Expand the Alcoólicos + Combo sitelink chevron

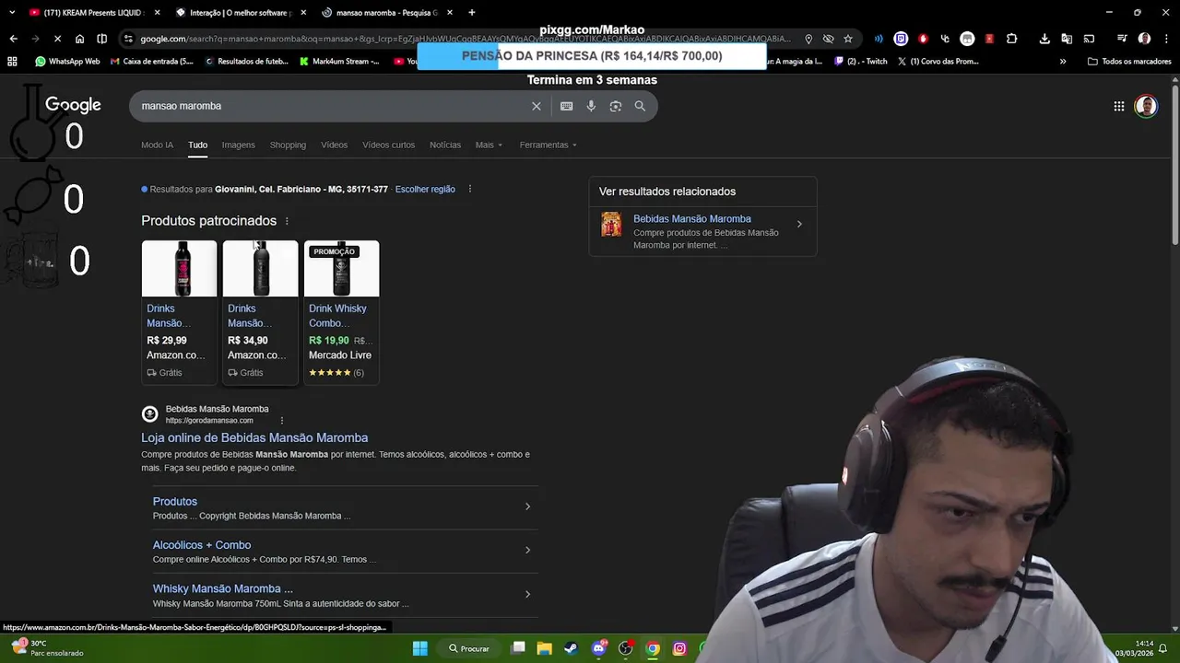(527, 550)
